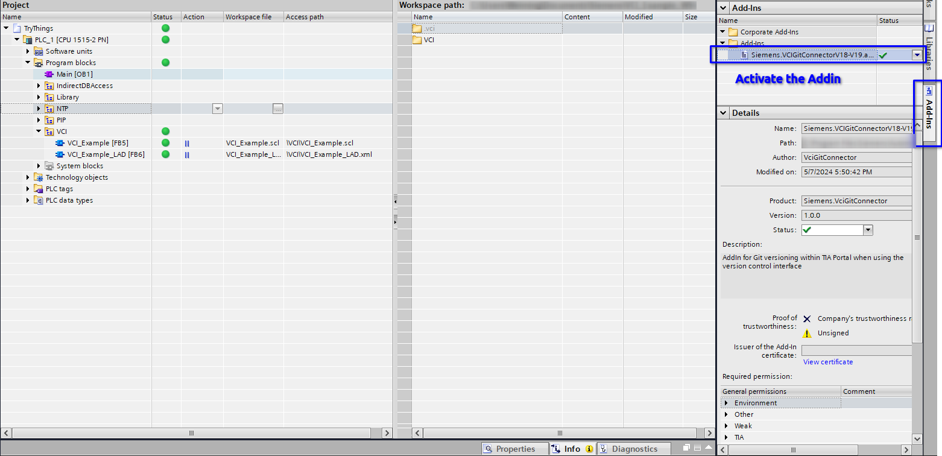The image size is (942, 456).
Task: Expand the Software units tree node
Action: pos(28,51)
